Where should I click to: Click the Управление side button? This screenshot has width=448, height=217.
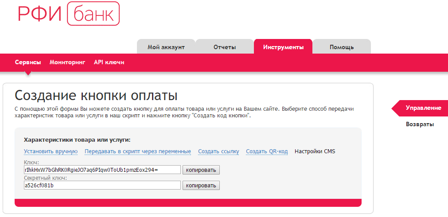pyautogui.click(x=420, y=108)
